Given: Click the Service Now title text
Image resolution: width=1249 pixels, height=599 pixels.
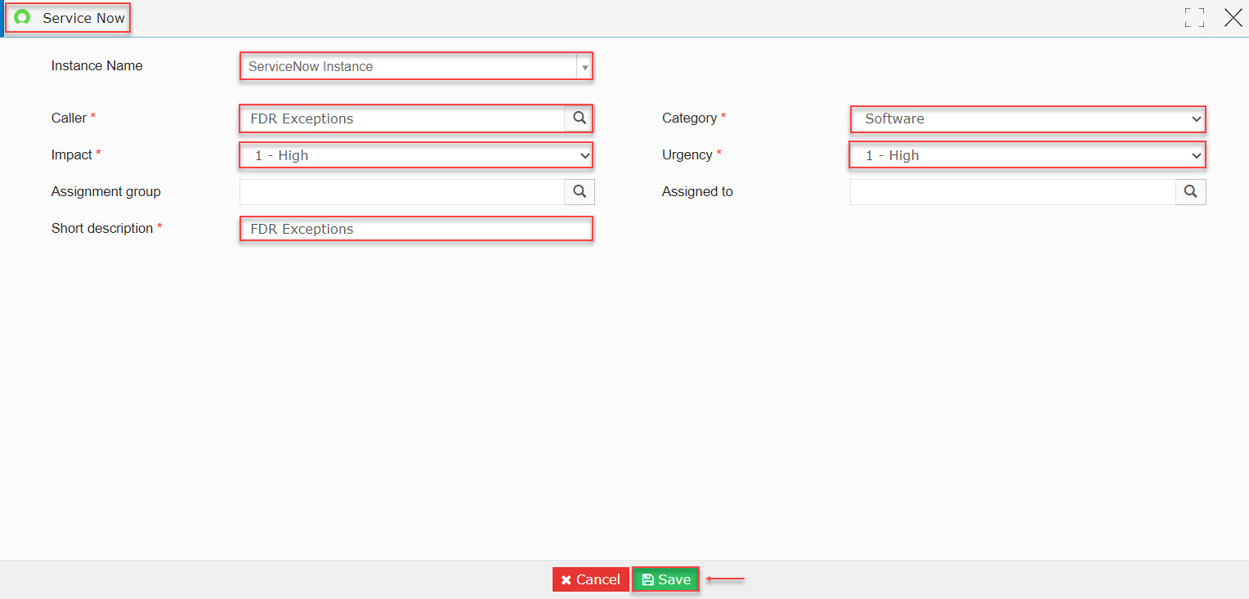Looking at the screenshot, I should (x=83, y=18).
